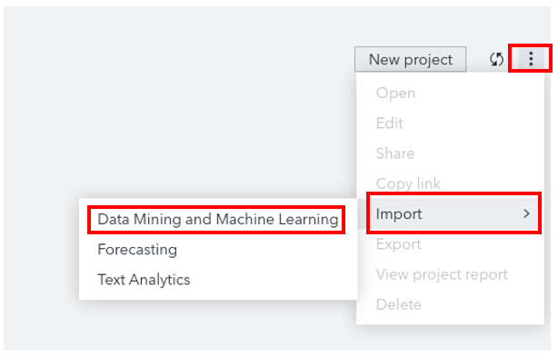
Task: Open the vertical three-dot more options menu
Action: (x=531, y=59)
